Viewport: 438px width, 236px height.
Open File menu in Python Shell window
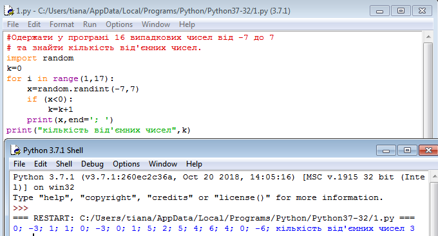tap(19, 164)
